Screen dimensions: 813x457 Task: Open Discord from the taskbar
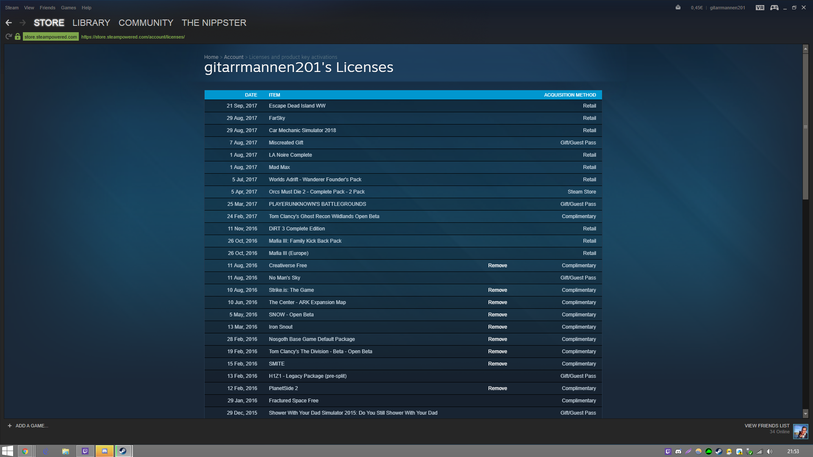tap(105, 451)
